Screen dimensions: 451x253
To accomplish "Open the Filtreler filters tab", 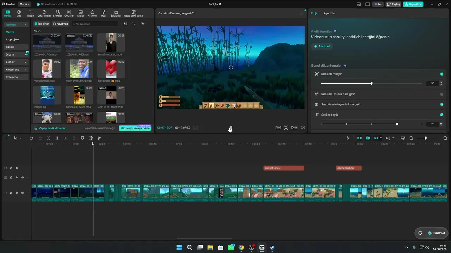I will point(92,13).
